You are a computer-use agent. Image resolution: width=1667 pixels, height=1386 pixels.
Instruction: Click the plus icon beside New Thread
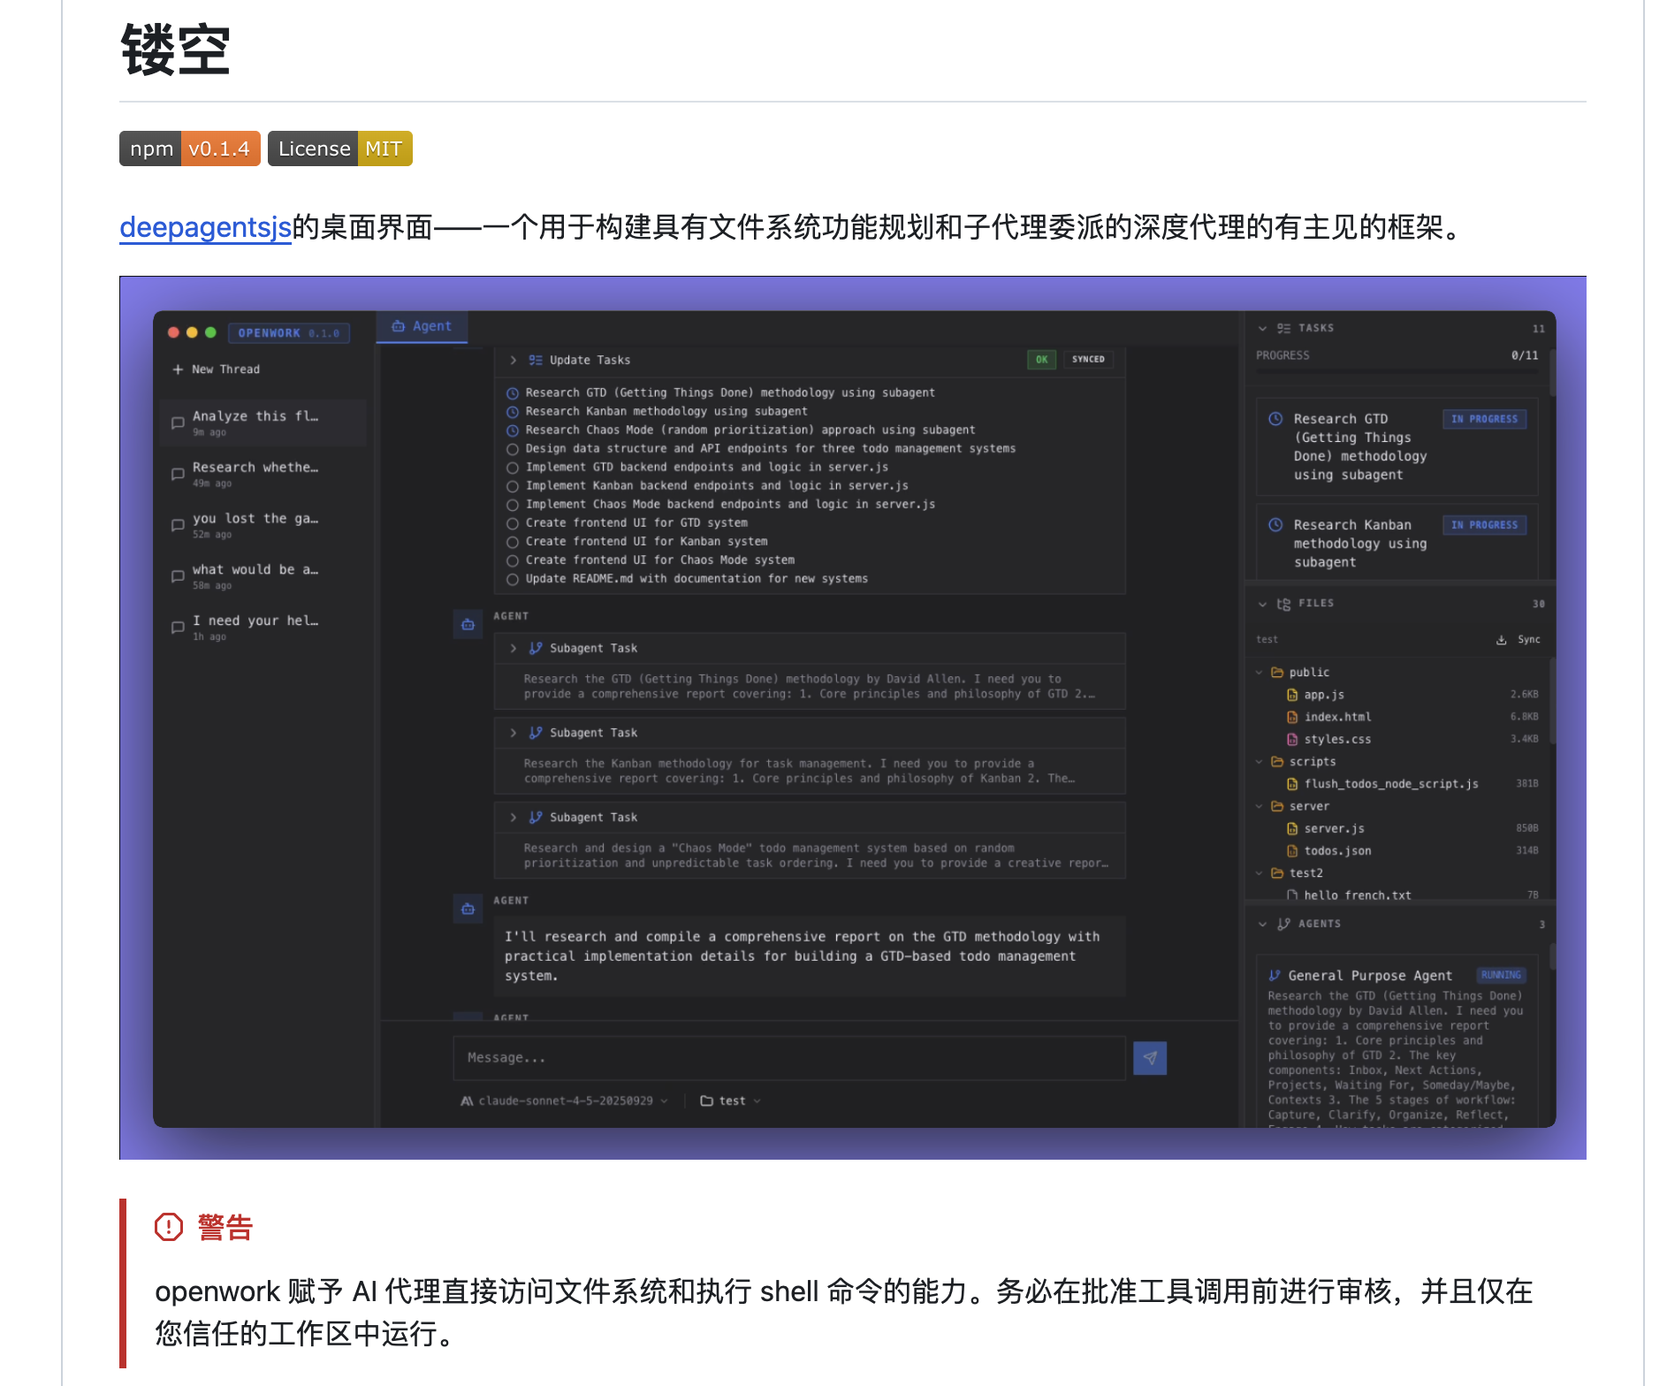pos(178,369)
